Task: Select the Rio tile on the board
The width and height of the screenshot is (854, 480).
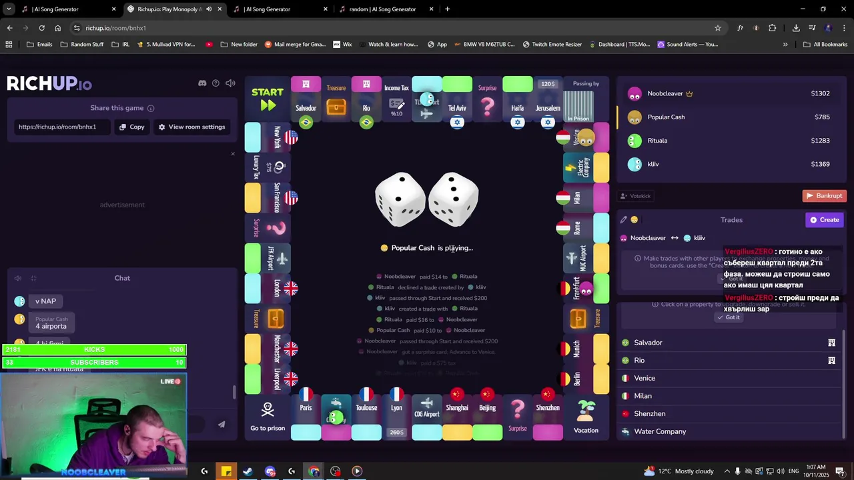Action: (366, 99)
